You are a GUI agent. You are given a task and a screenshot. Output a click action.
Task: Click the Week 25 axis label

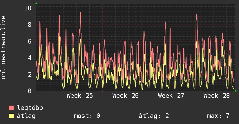pyautogui.click(x=80, y=96)
